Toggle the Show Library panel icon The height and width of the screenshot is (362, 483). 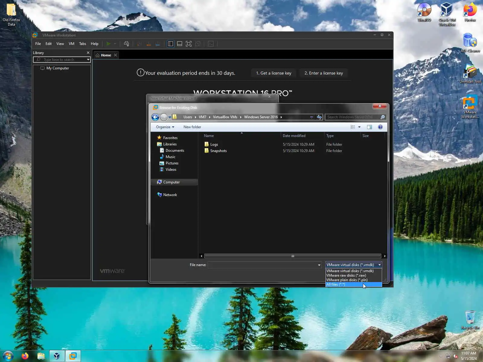[171, 44]
